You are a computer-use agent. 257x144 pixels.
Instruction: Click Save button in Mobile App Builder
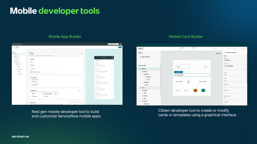click(120, 47)
